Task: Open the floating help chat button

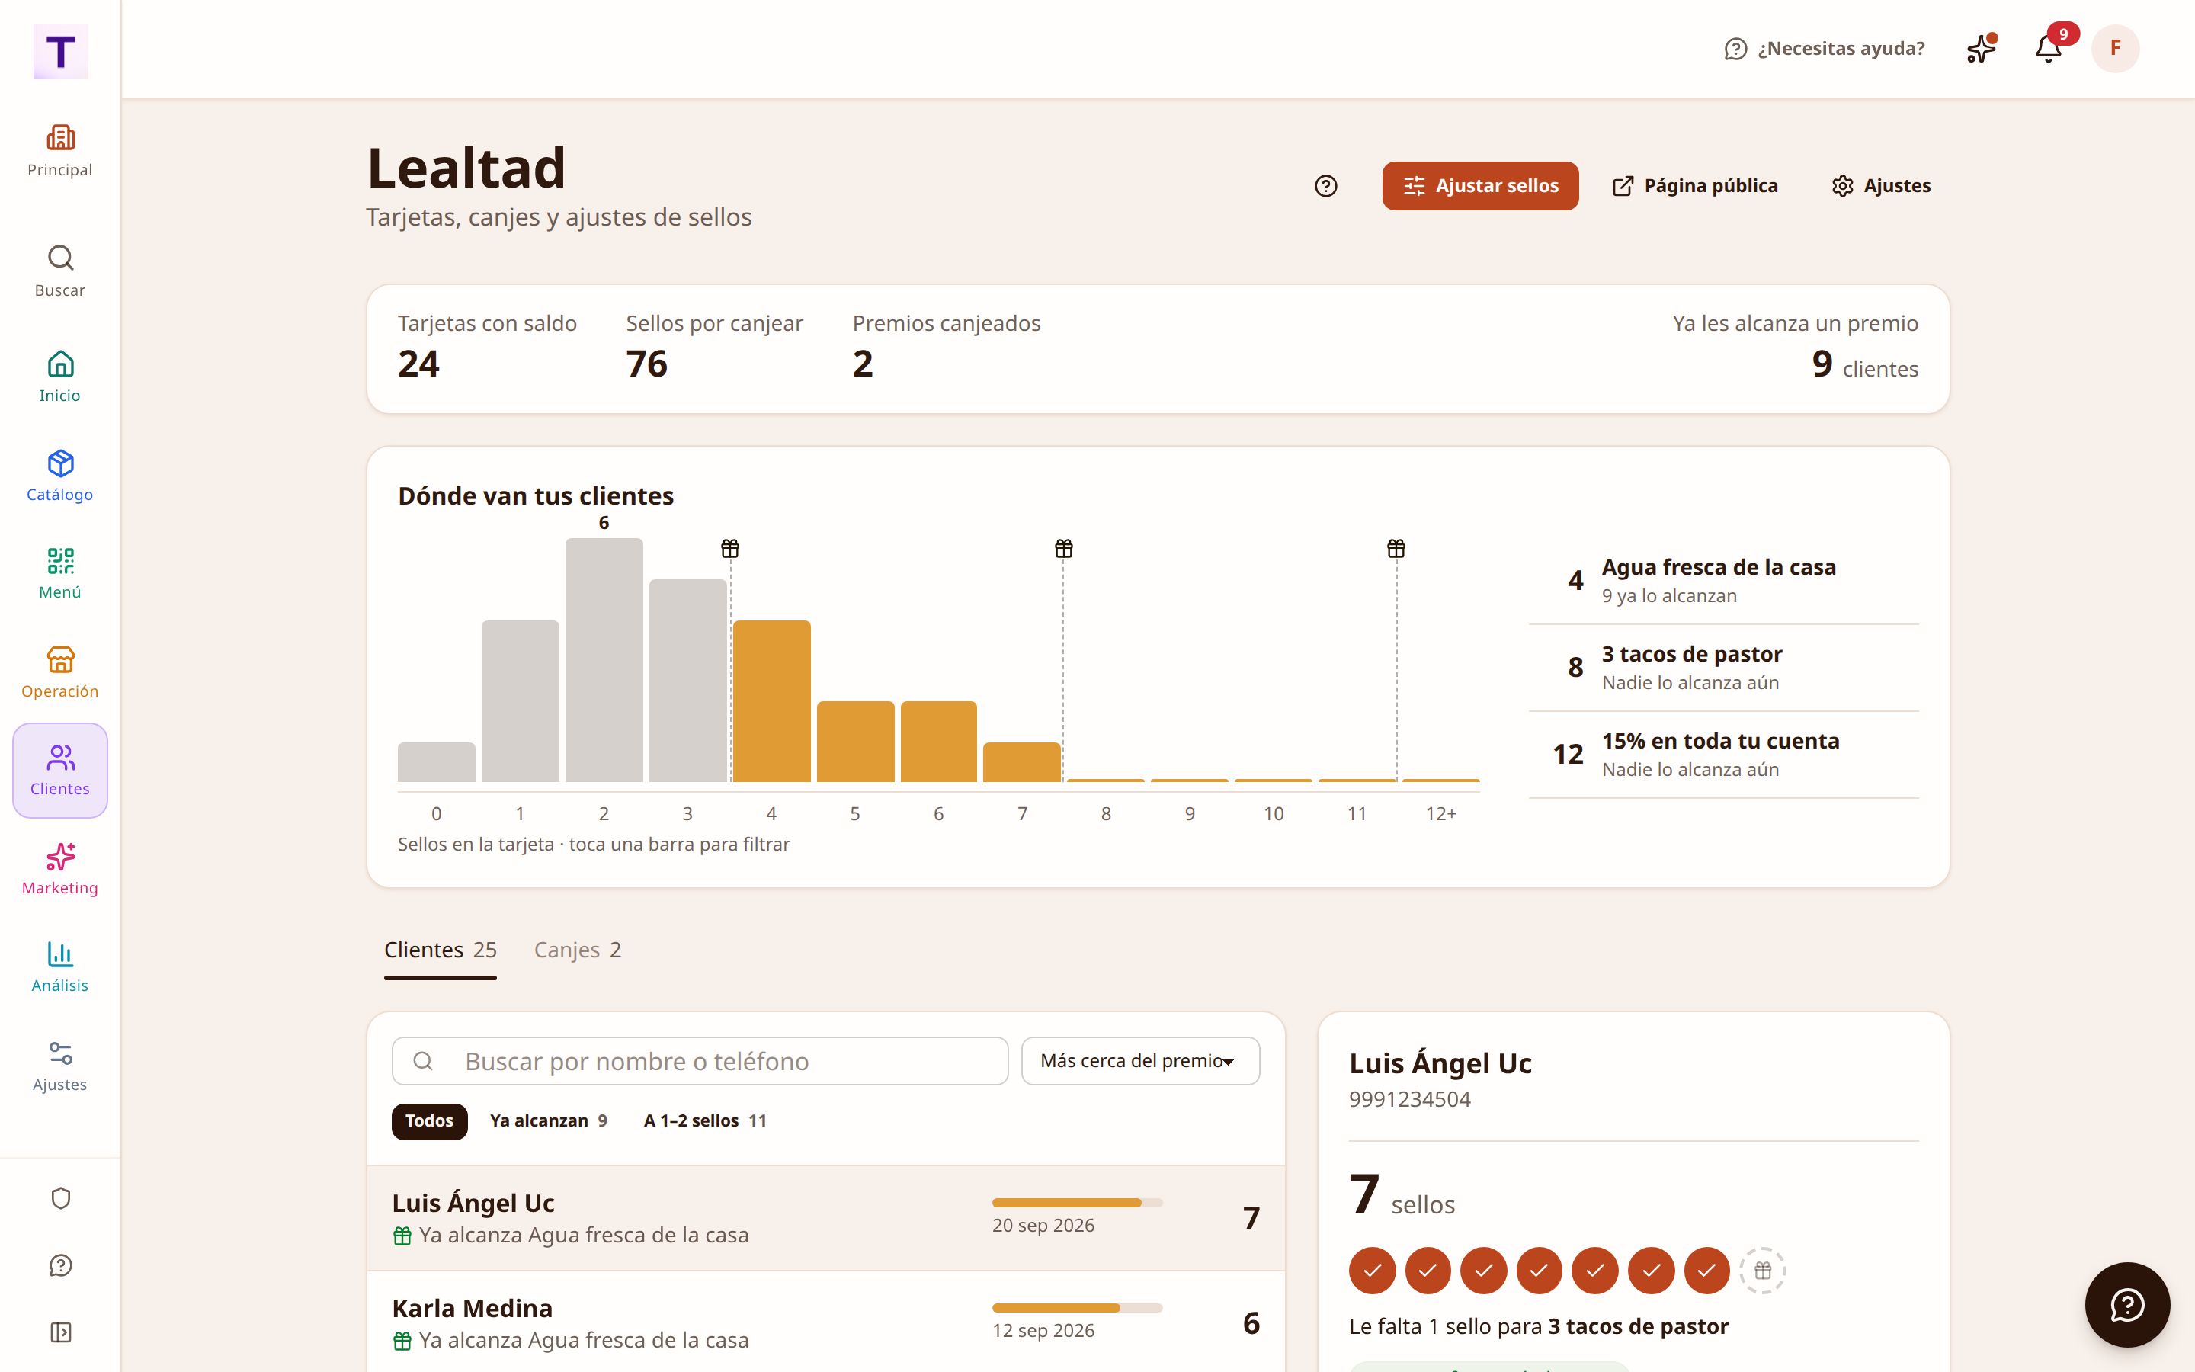Action: tap(2127, 1305)
